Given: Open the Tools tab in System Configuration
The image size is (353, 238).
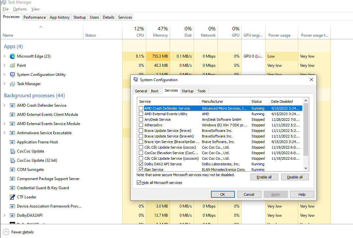Looking at the screenshot, I should (201, 91).
